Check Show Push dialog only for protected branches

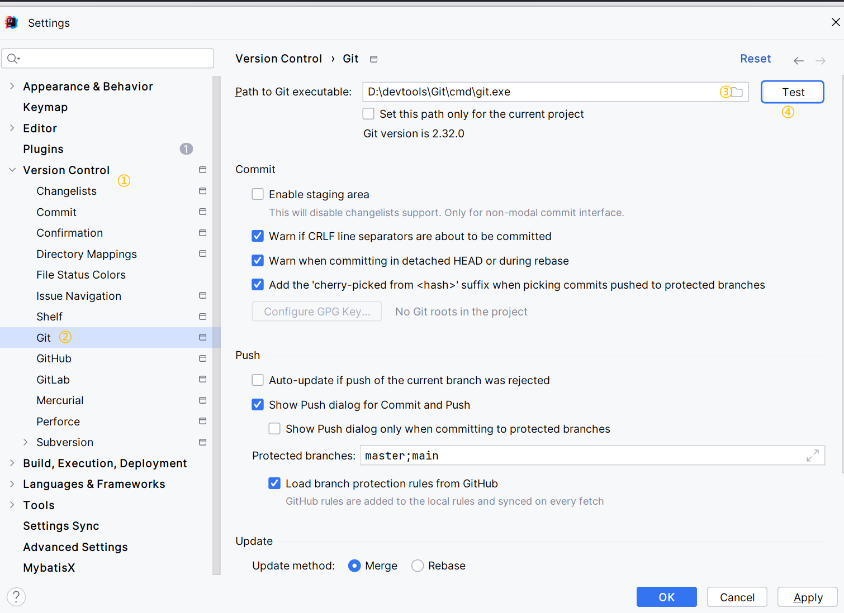point(274,429)
